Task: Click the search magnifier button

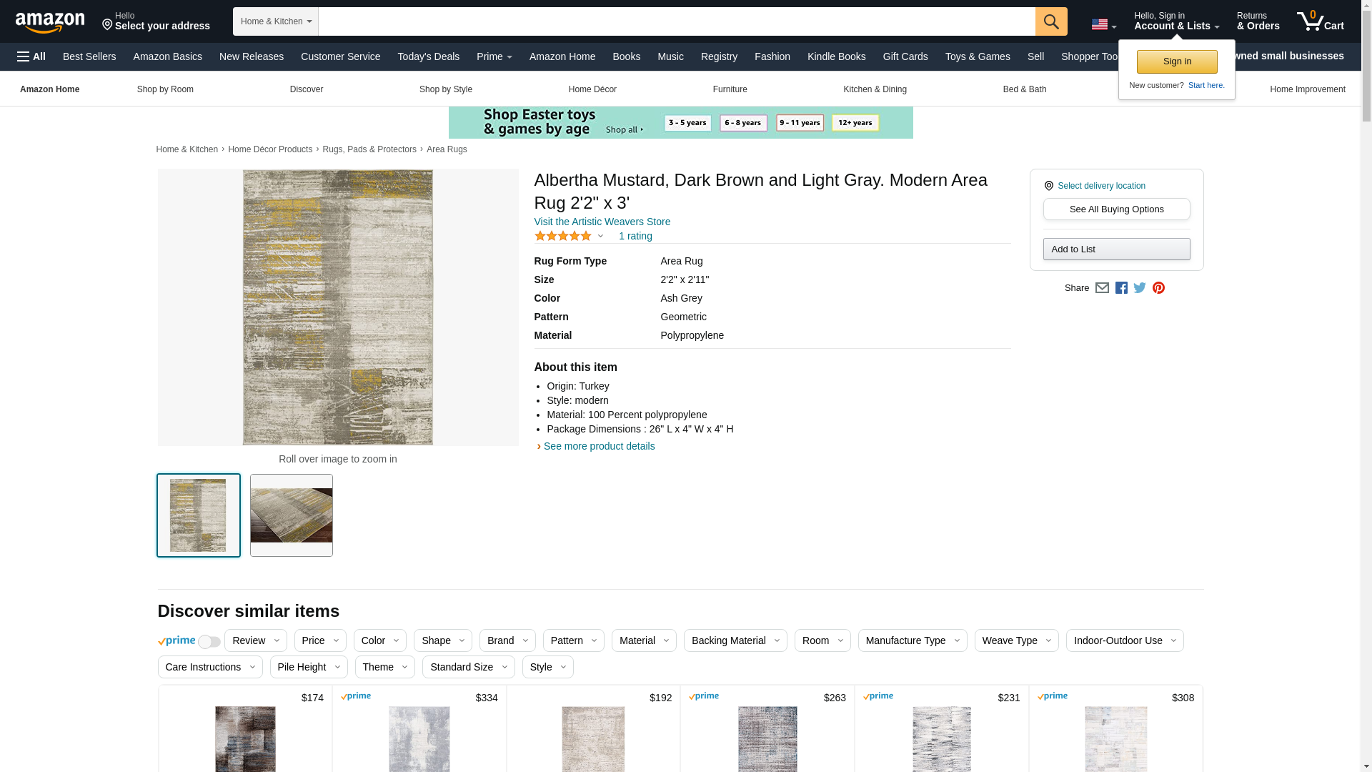Action: pos(1050,21)
